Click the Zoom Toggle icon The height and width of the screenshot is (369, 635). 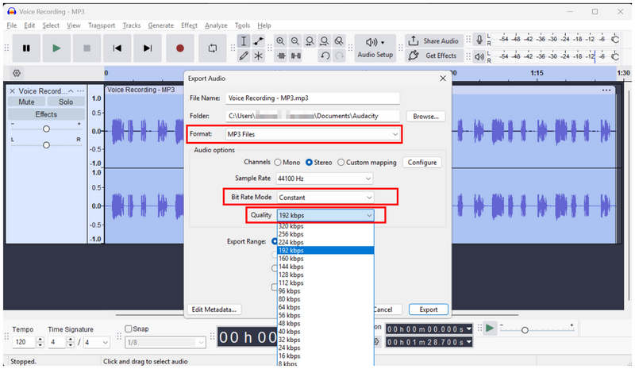coord(339,41)
